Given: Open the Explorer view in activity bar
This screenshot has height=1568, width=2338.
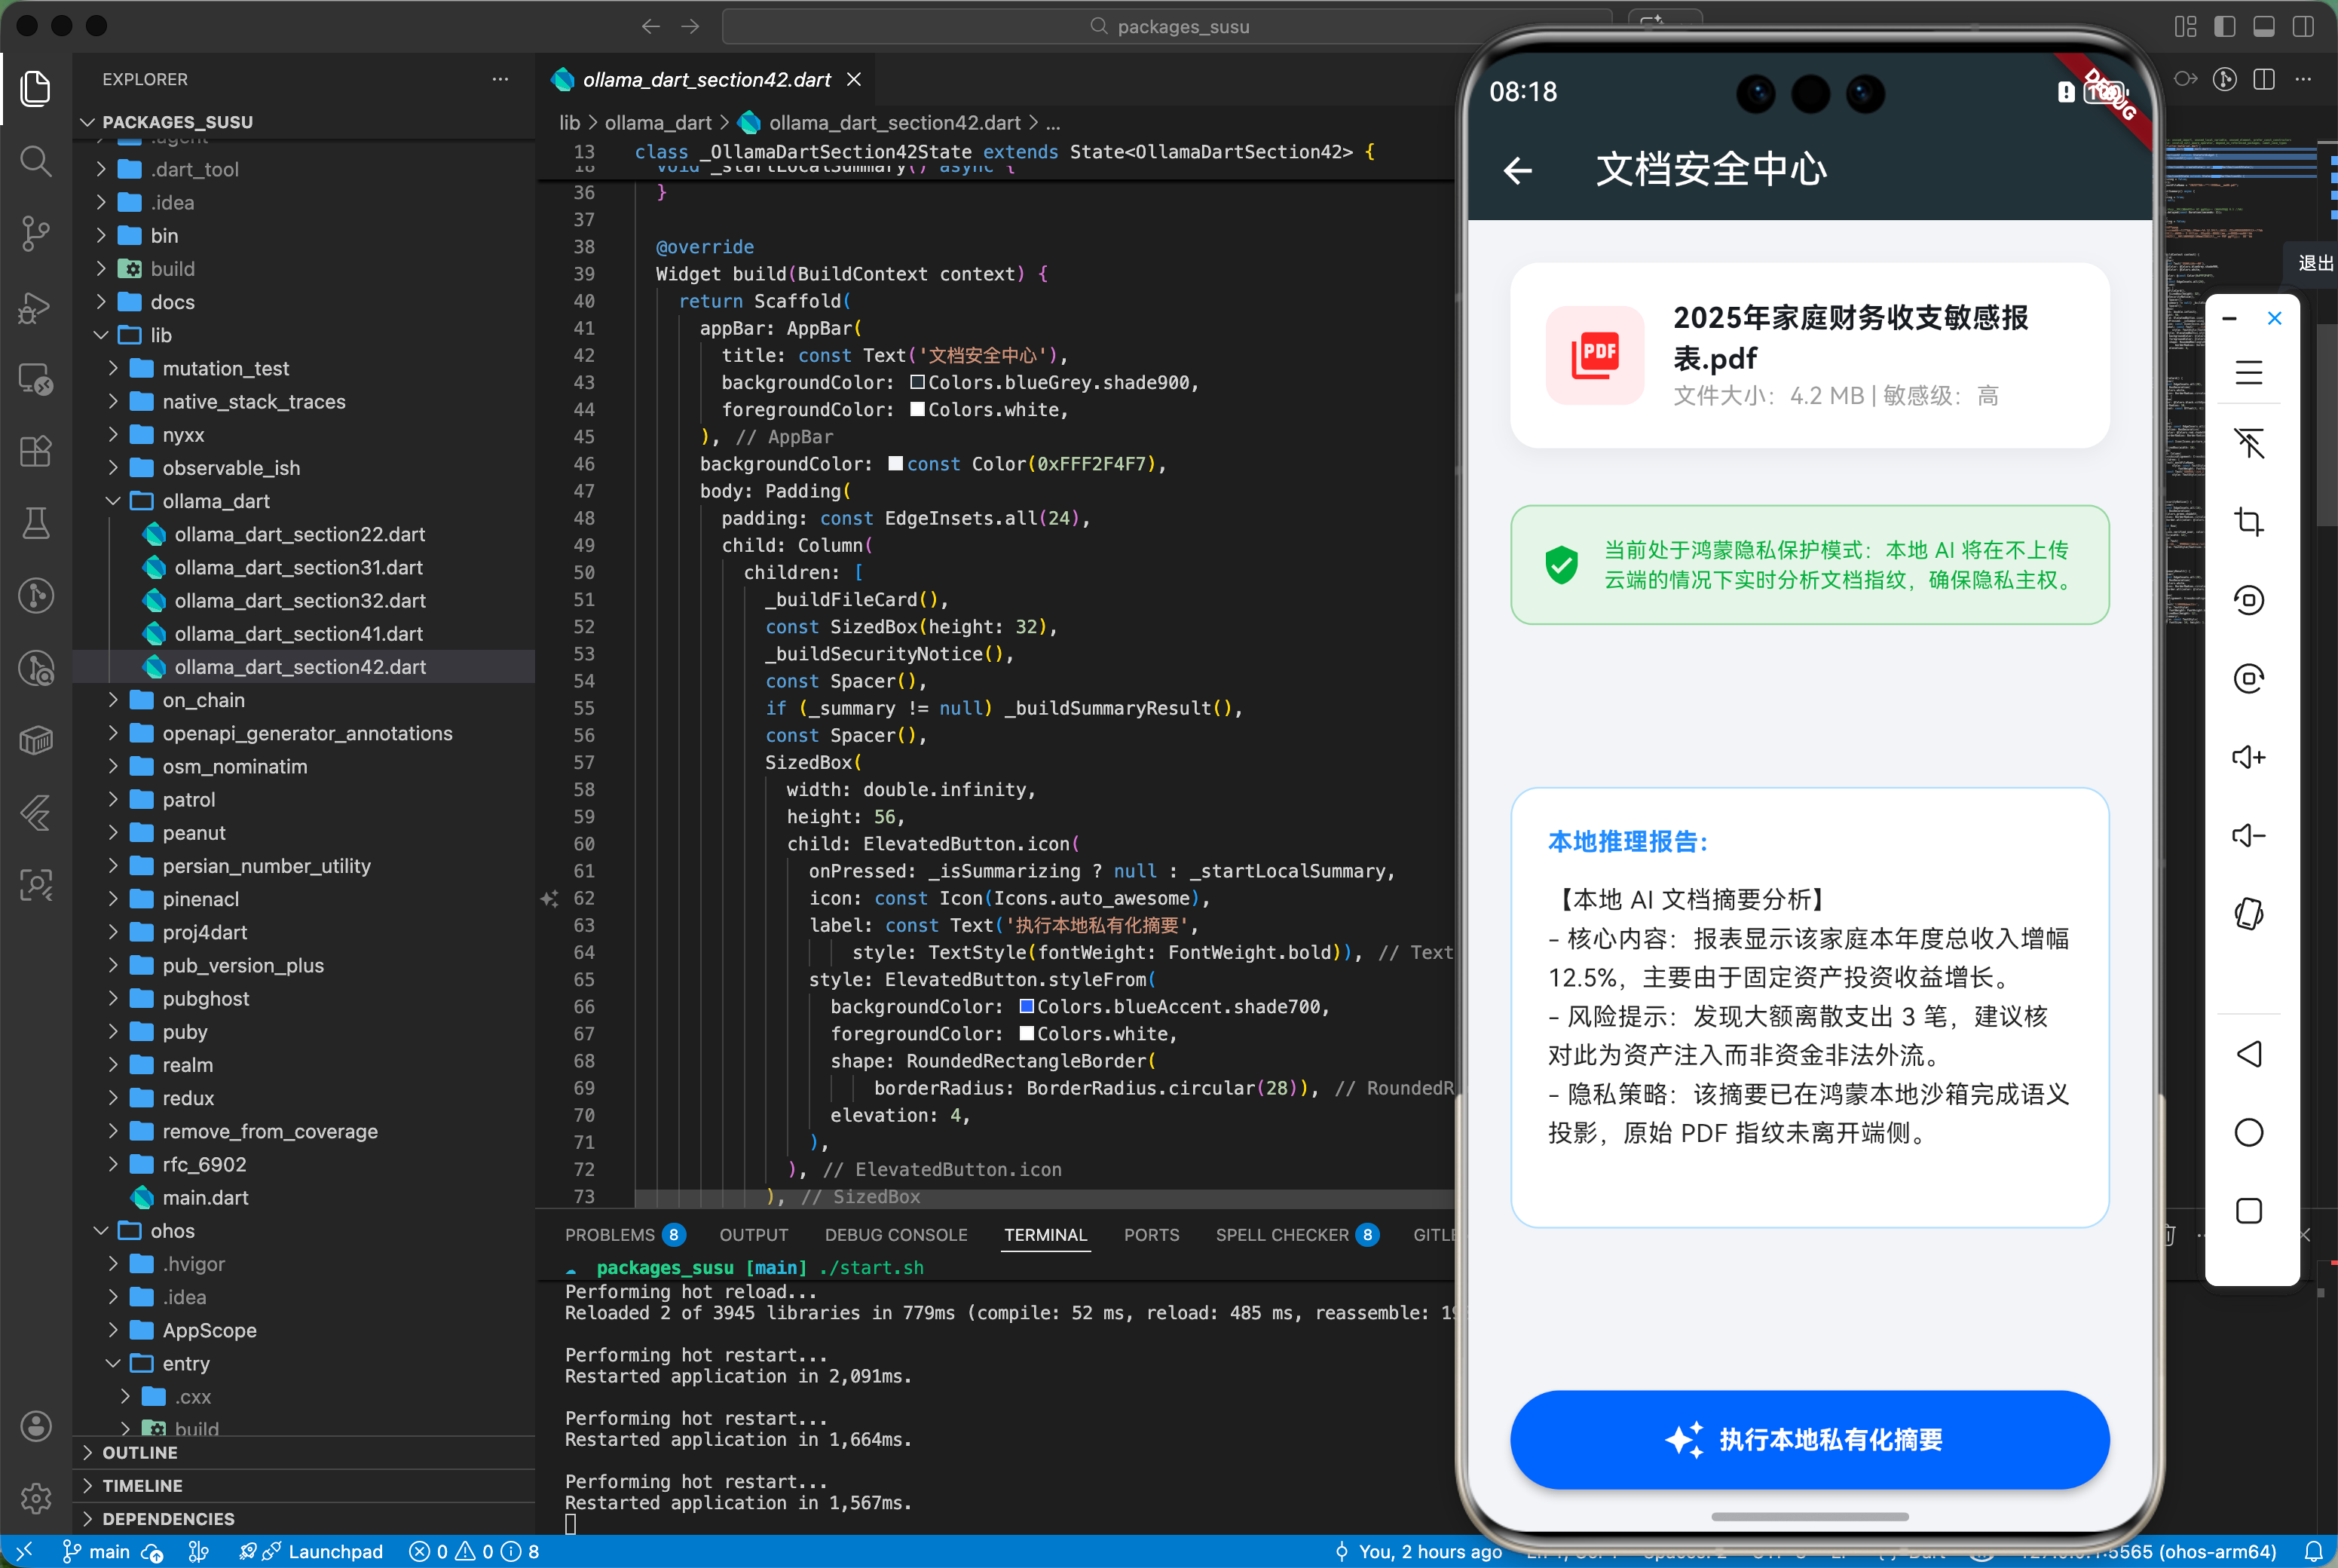Looking at the screenshot, I should pyautogui.click(x=36, y=88).
